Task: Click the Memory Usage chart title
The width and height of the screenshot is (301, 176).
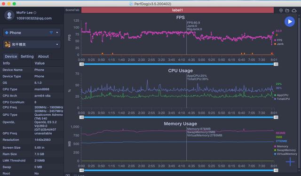Action: (x=181, y=124)
